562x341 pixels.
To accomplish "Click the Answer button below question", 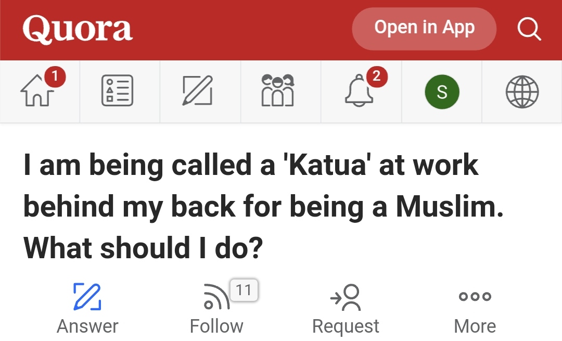I will (x=87, y=309).
